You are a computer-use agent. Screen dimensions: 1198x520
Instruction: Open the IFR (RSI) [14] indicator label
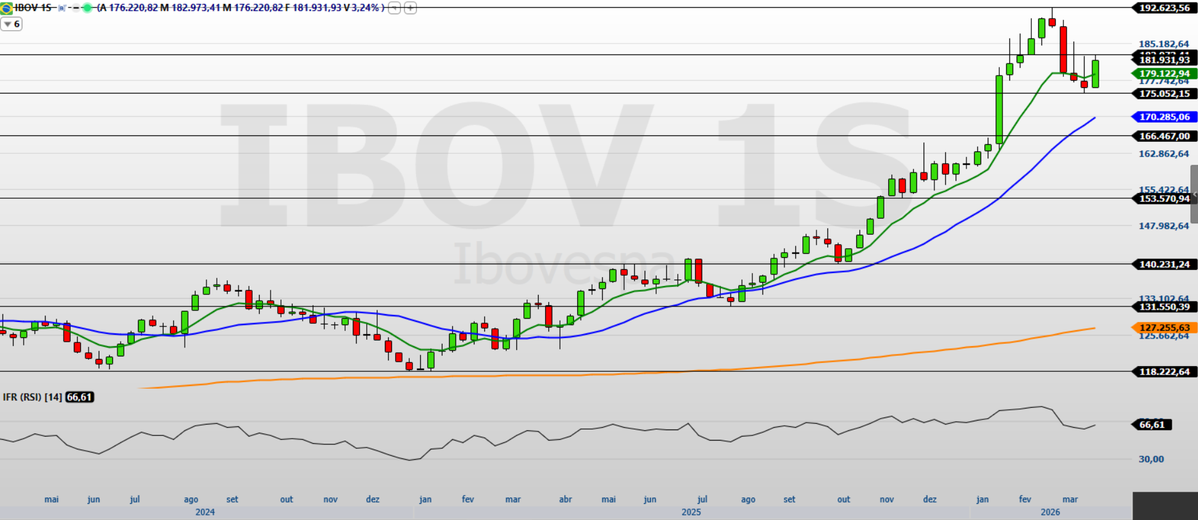point(33,398)
